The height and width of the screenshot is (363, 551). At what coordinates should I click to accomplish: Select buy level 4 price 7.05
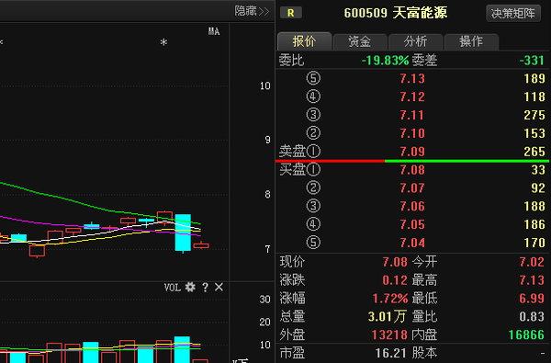[412, 224]
